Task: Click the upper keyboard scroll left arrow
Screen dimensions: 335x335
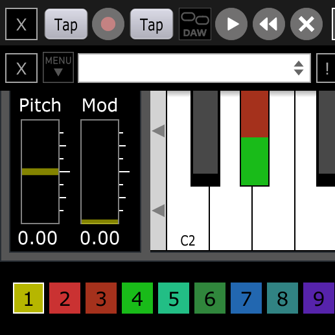Action: coord(159,131)
